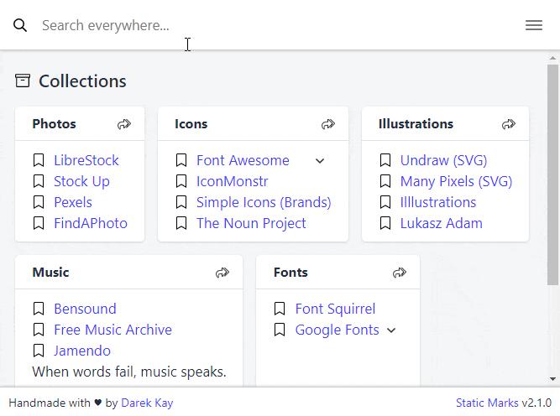Click the share arrow on Fonts card
560x416 pixels.
tap(400, 273)
